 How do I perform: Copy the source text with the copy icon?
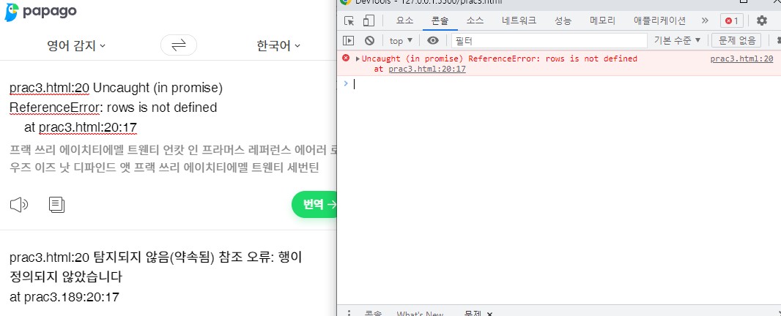[x=57, y=205]
